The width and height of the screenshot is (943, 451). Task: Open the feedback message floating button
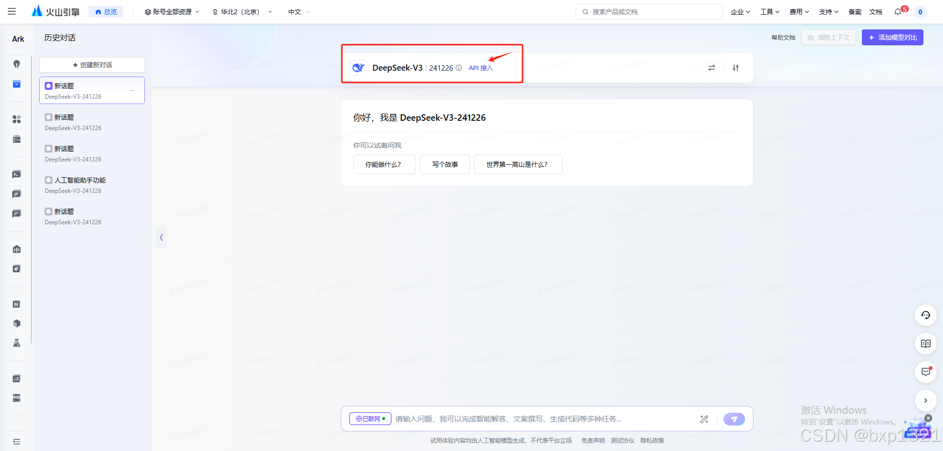pyautogui.click(x=926, y=372)
